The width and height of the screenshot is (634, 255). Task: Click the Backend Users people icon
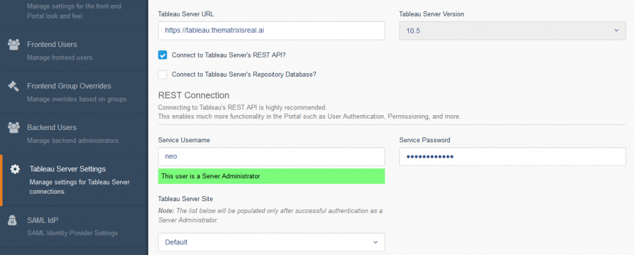tap(14, 127)
